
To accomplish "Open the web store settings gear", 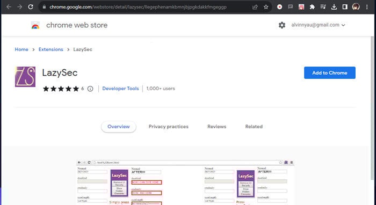I will 282,25.
